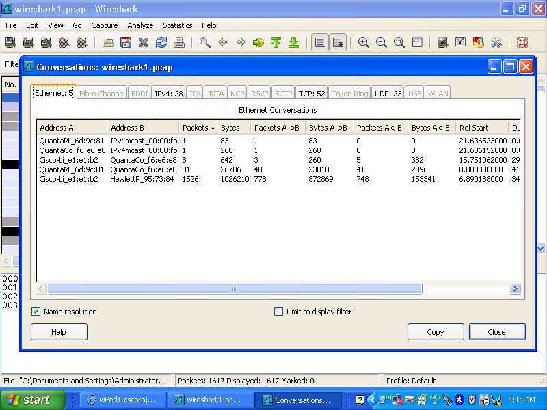The image size is (547, 410).
Task: Switch to the TCP: 52 tab
Action: [x=311, y=94]
